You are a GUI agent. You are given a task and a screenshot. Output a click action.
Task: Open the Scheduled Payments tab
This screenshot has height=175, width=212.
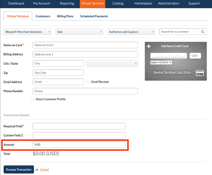click(94, 16)
